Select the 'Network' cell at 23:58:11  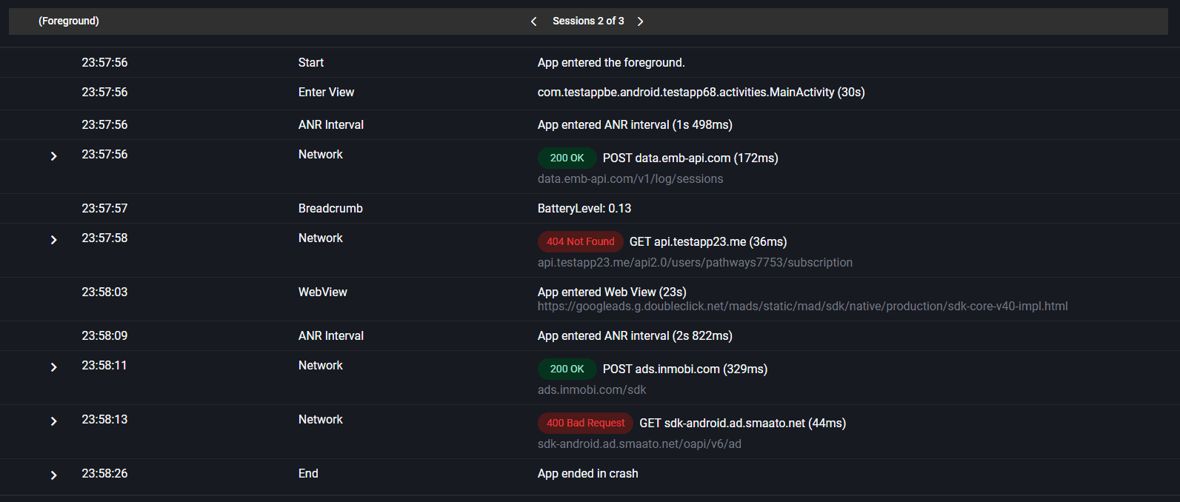pyautogui.click(x=321, y=366)
